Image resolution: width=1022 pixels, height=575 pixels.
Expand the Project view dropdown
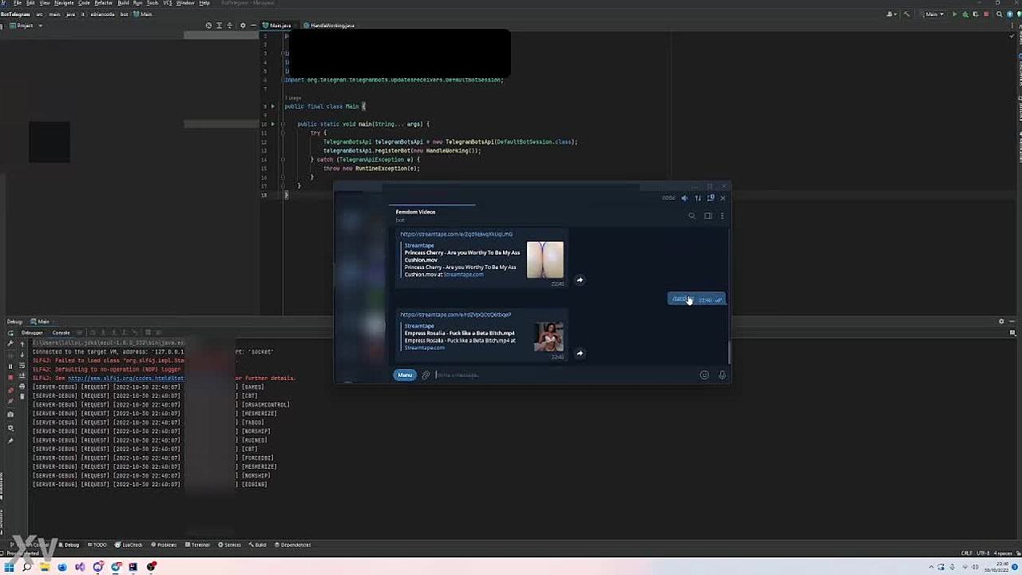tap(40, 26)
